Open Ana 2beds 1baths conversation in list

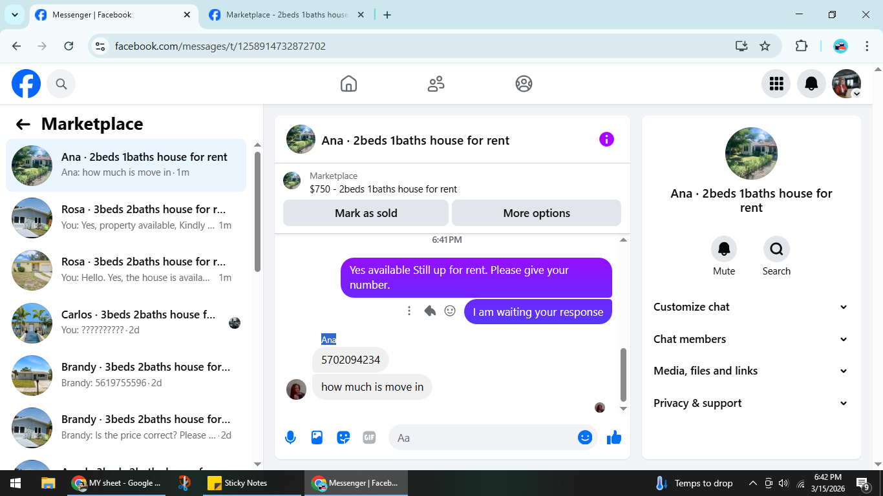click(x=126, y=165)
